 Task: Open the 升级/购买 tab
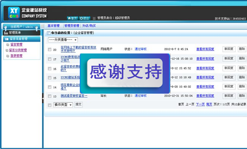[x=89, y=26]
